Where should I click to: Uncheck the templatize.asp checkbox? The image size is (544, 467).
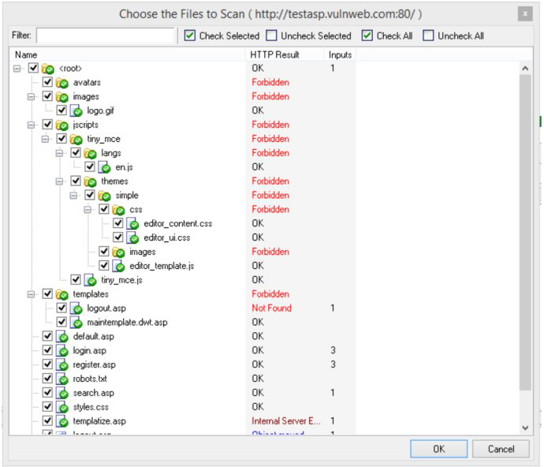[47, 420]
